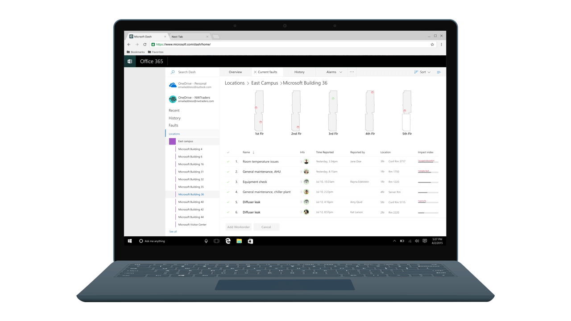Open Microsoft Visitor Center in tree

click(x=192, y=225)
